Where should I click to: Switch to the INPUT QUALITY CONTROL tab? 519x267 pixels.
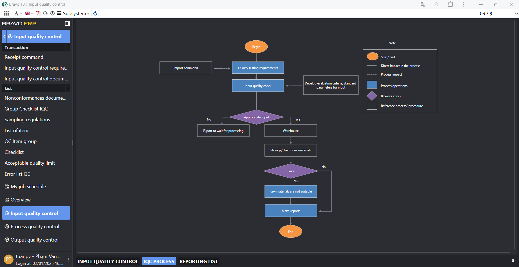[108, 261]
